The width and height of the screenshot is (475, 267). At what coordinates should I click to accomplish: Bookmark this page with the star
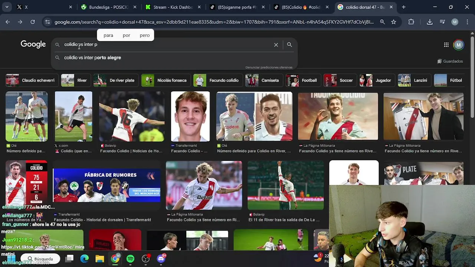[x=394, y=22]
